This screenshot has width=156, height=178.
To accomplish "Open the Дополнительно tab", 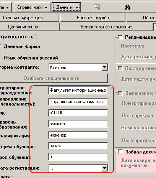I will pyautogui.click(x=29, y=27).
